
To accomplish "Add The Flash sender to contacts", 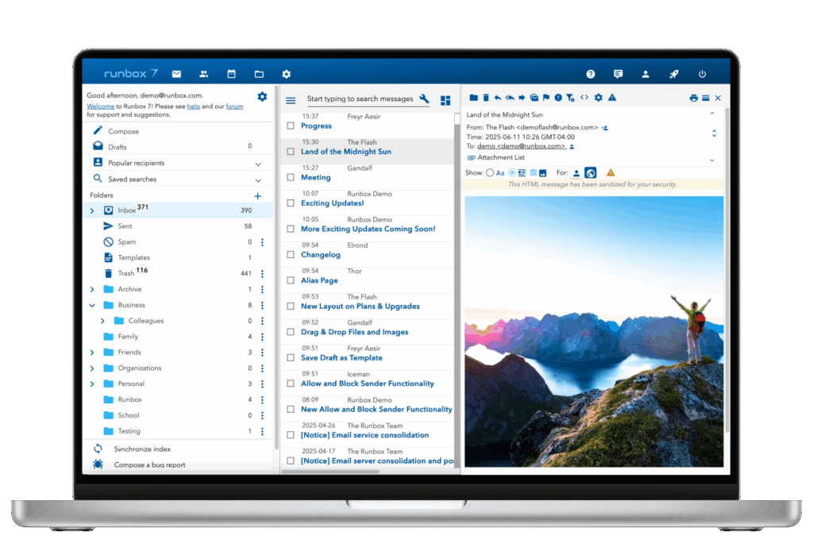I will [x=605, y=128].
